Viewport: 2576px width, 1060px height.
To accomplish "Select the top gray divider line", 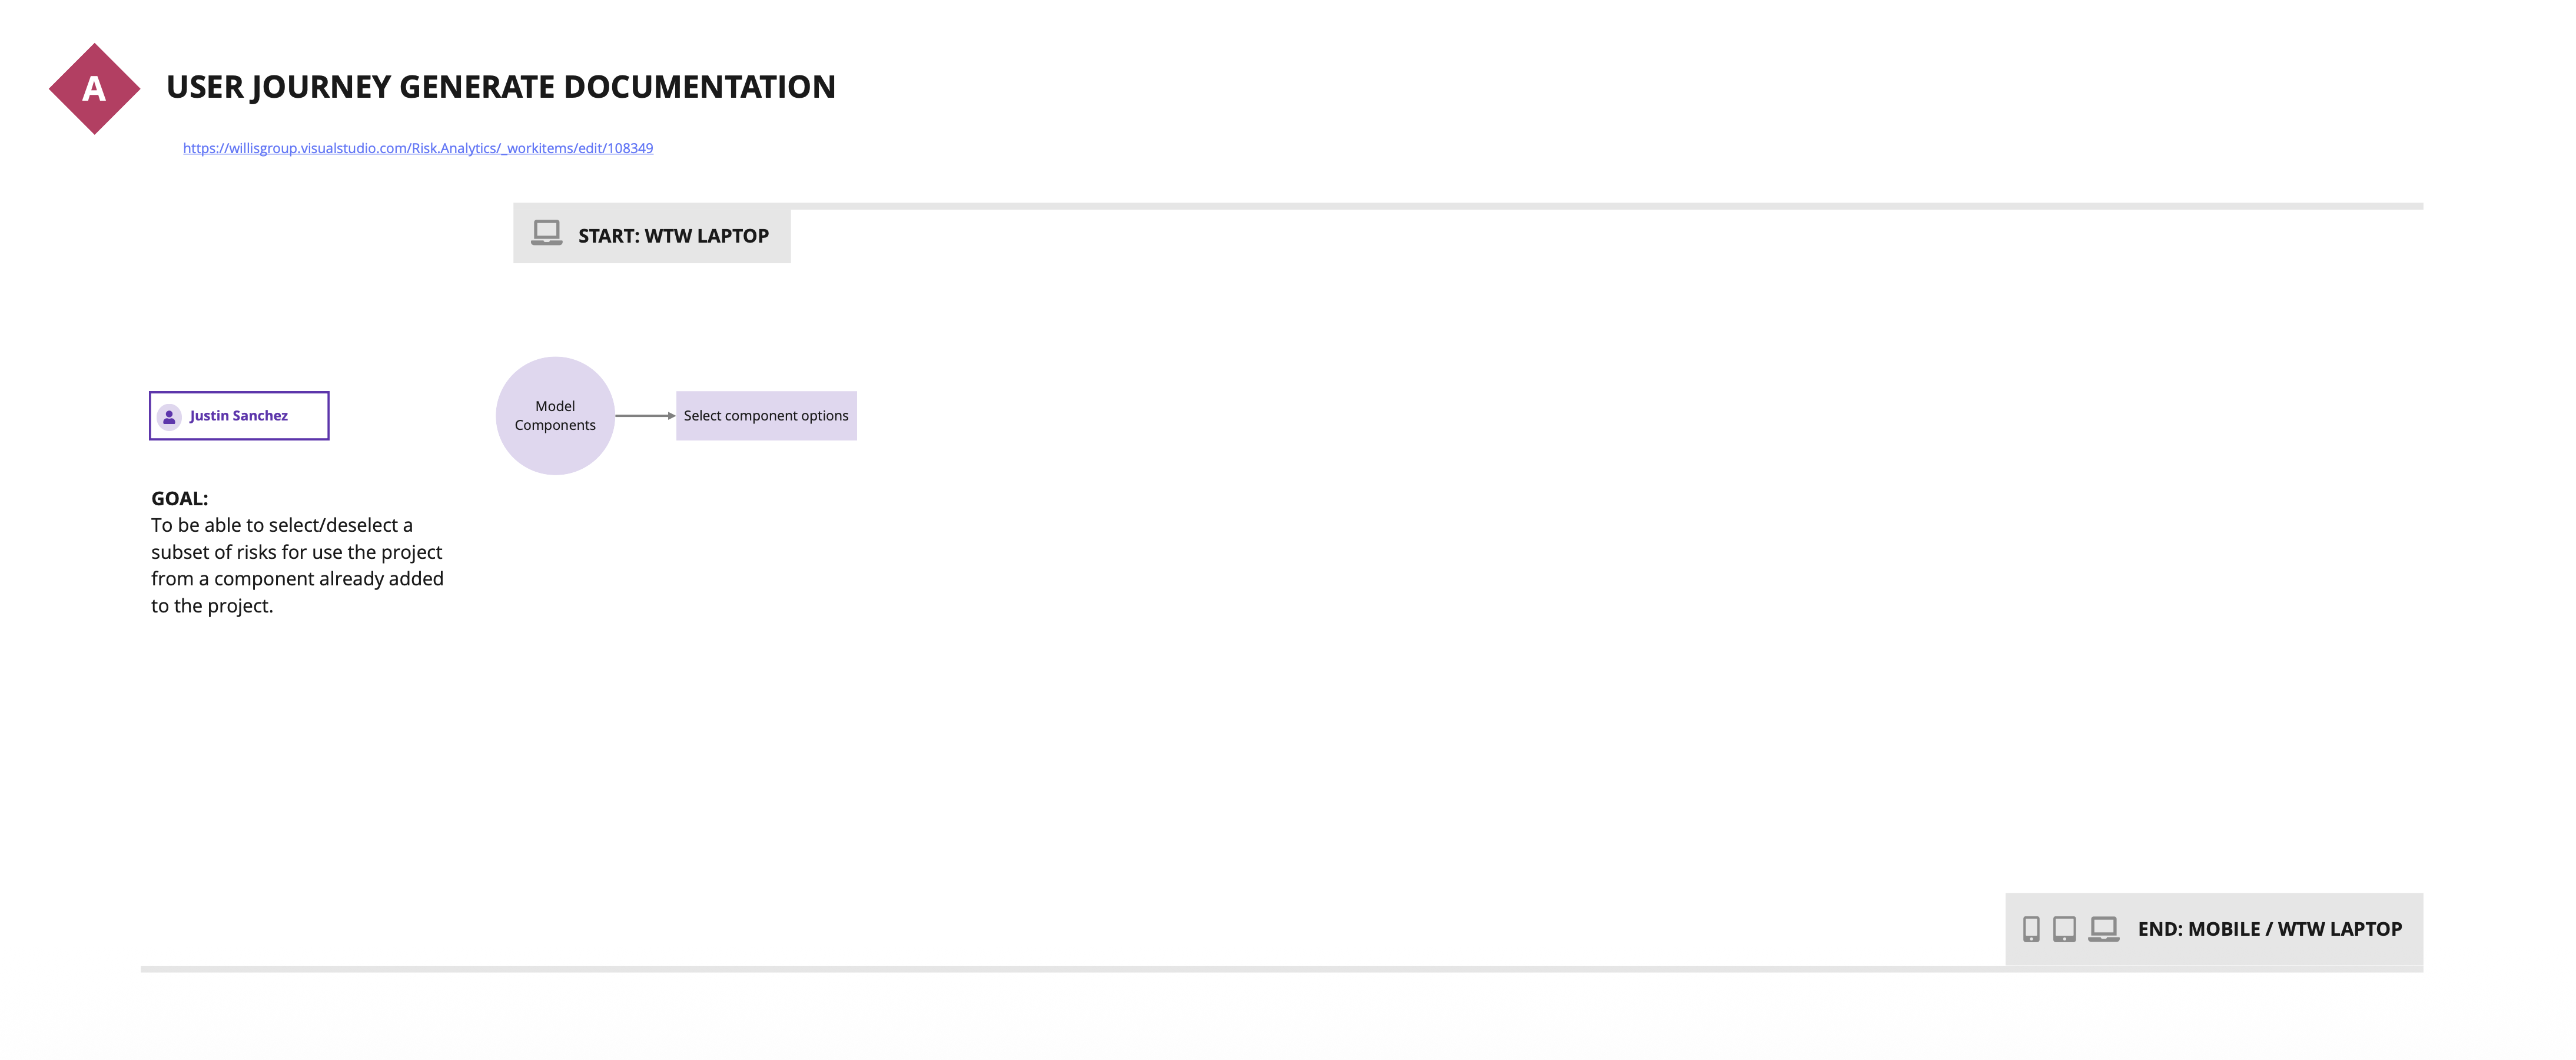I will pos(1600,206).
